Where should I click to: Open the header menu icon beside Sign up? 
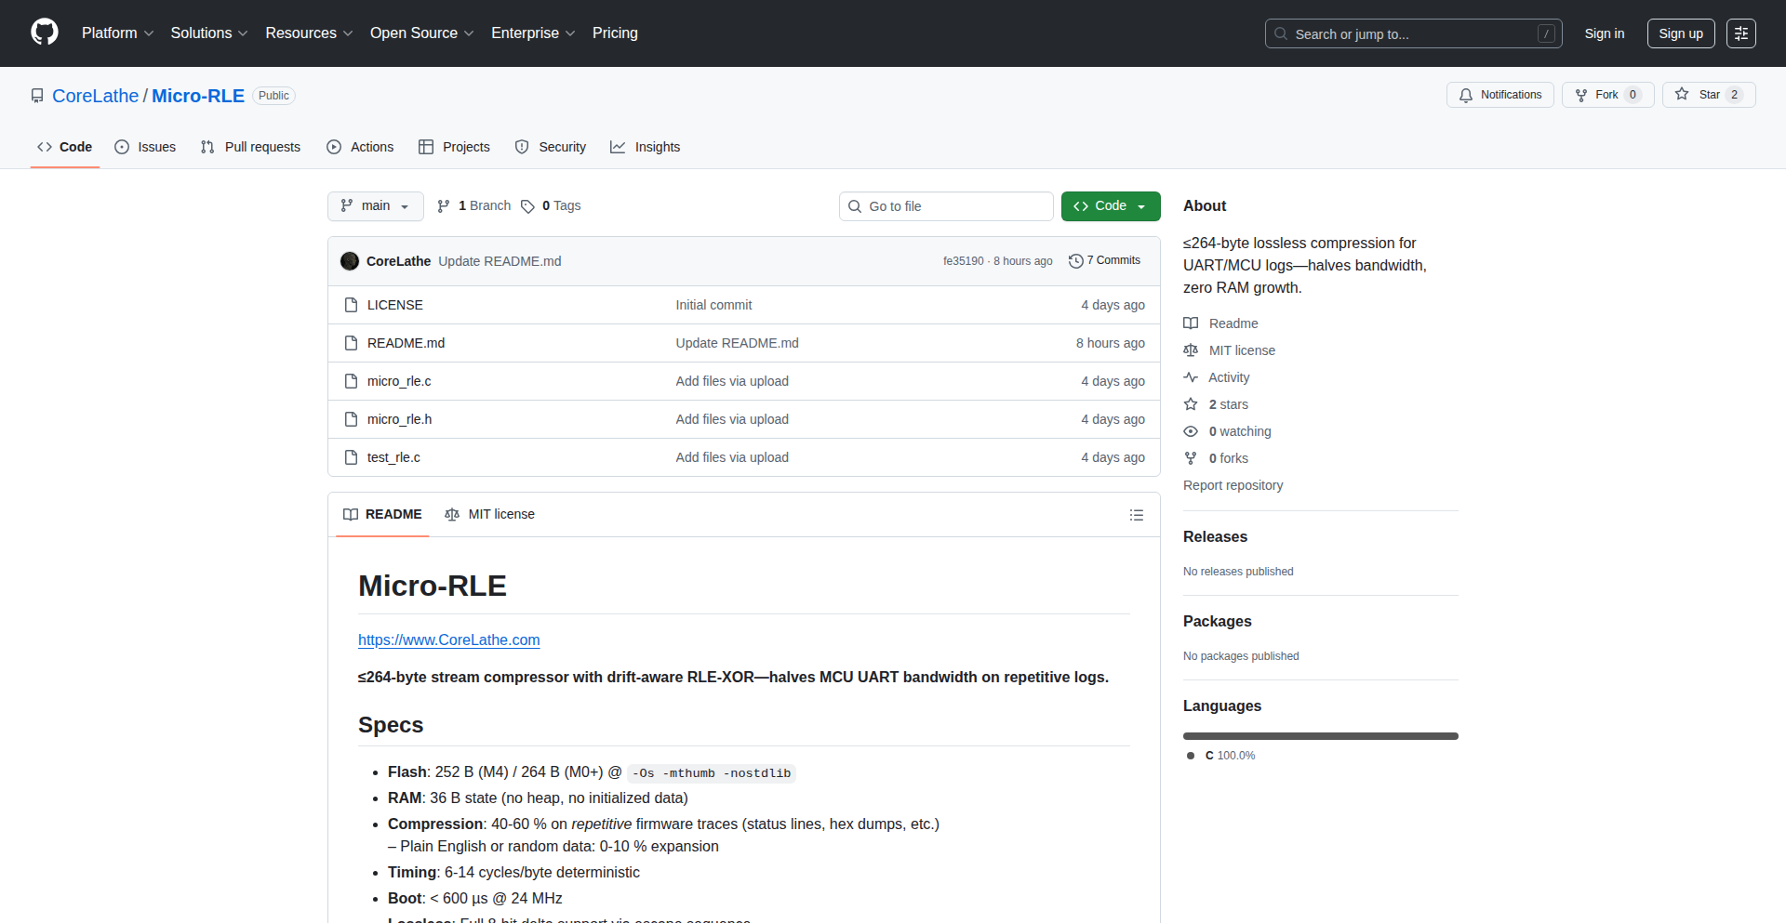coord(1740,33)
